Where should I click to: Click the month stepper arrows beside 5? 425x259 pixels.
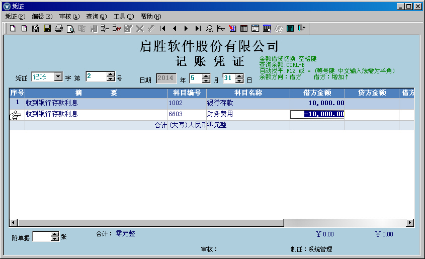click(206, 78)
